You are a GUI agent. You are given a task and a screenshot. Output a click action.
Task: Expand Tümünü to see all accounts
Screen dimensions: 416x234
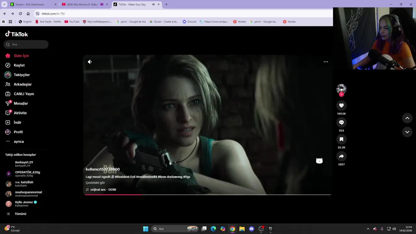point(20,214)
